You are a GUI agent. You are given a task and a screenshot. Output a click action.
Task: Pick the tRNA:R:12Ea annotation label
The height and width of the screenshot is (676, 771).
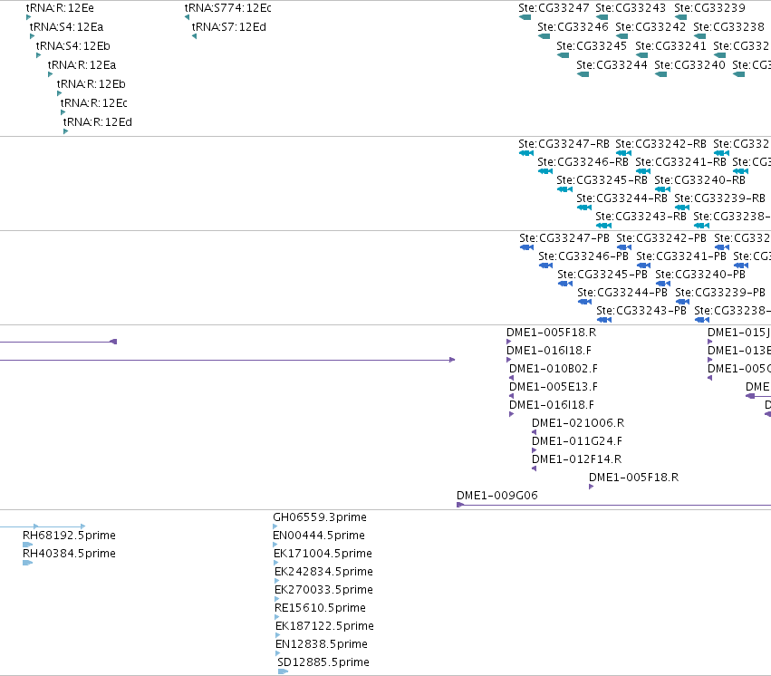coord(82,65)
